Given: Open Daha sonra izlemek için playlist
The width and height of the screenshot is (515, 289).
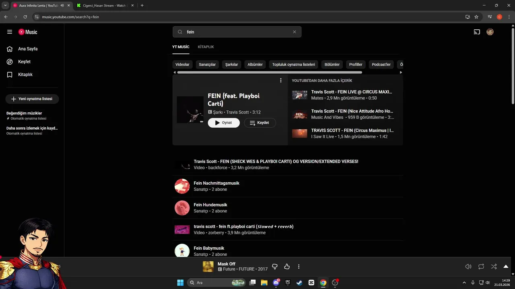Looking at the screenshot, I should click(32, 130).
